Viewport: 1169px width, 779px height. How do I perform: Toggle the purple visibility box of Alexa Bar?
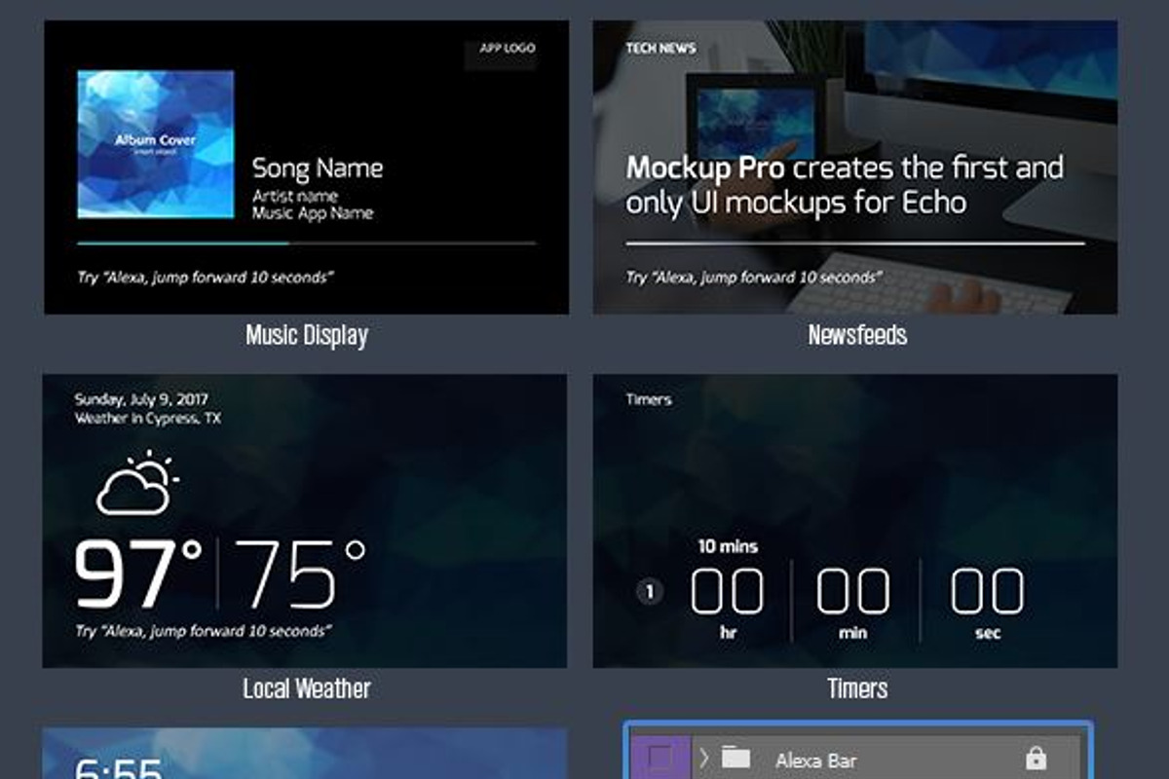[659, 758]
